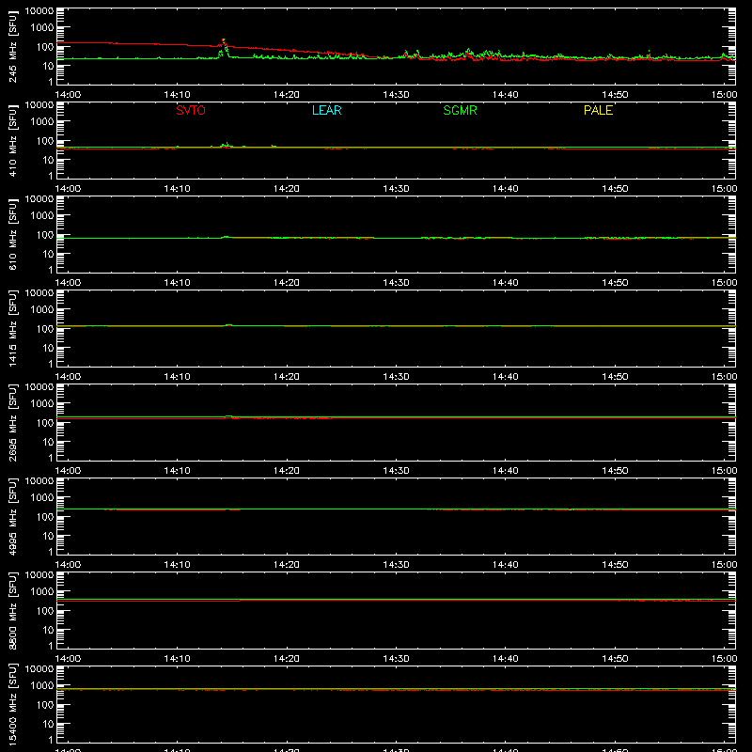Click the 4995 MHz [SFU] axis label
Screen dimensions: 752x752
(12, 517)
